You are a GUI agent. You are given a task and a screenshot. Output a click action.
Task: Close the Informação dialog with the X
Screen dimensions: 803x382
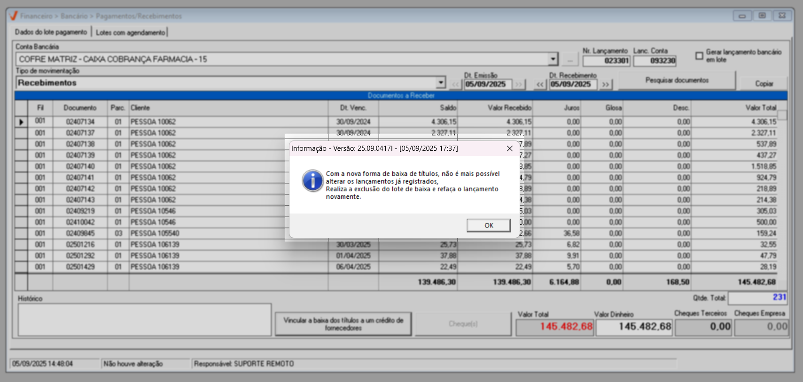(x=510, y=148)
